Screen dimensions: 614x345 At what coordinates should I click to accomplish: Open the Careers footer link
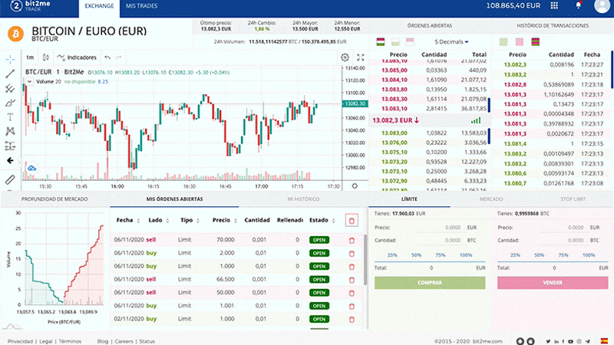coord(124,341)
